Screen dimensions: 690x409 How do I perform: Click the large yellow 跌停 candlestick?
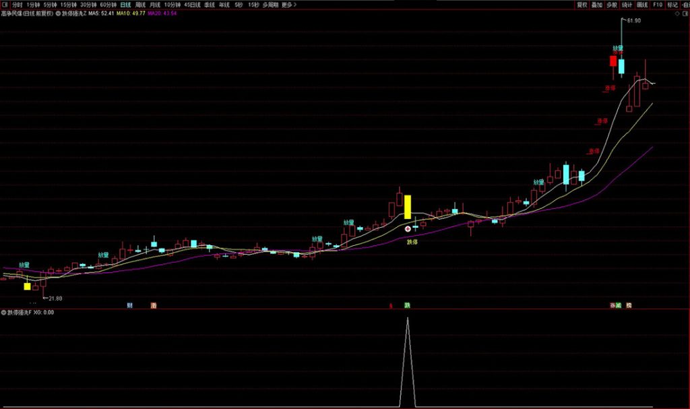click(x=407, y=207)
